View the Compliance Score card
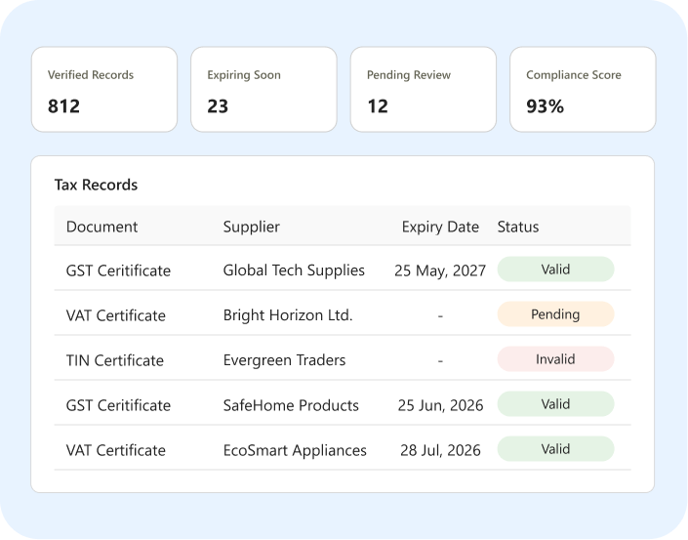 (583, 90)
